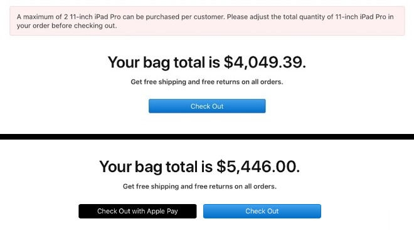Click the dollar amount $4,049.39

pyautogui.click(x=265, y=63)
